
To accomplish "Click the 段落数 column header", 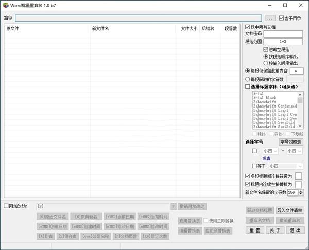I will (x=230, y=29).
